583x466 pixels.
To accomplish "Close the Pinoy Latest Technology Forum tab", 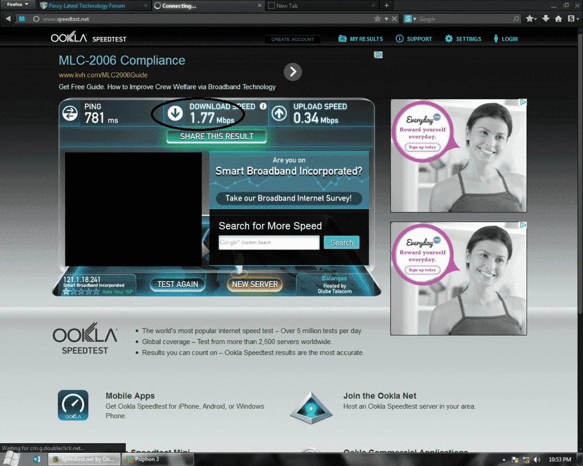I will (x=145, y=6).
